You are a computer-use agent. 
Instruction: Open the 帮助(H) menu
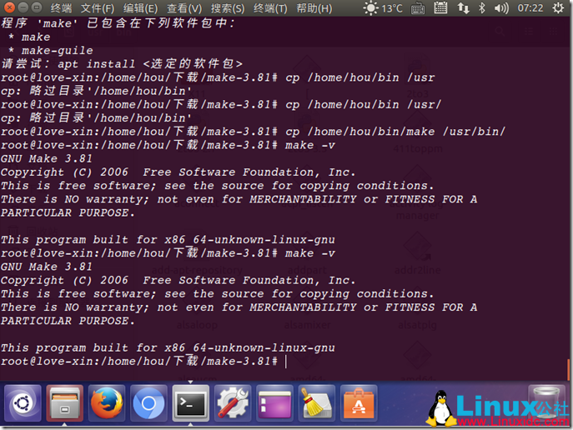click(314, 7)
